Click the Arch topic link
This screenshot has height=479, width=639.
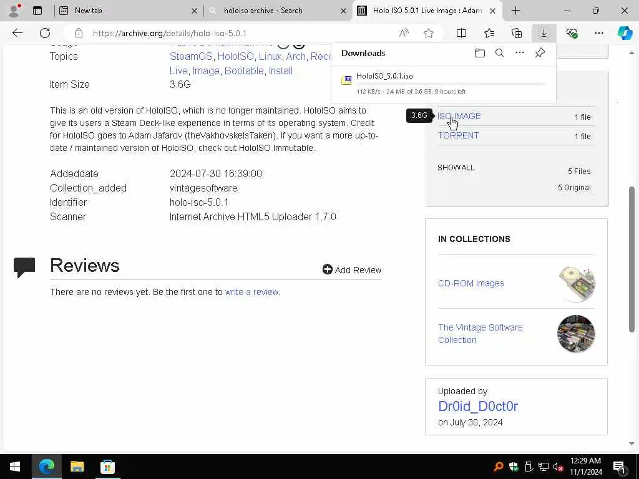click(x=295, y=56)
